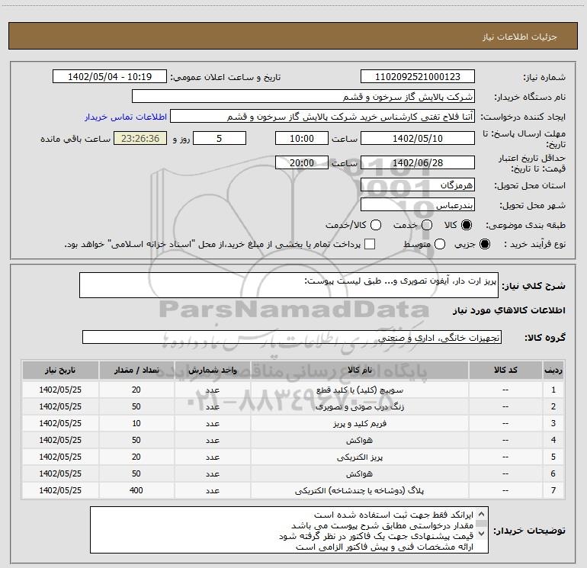
Task: Click the نام کالا column header
Action: 359,370
